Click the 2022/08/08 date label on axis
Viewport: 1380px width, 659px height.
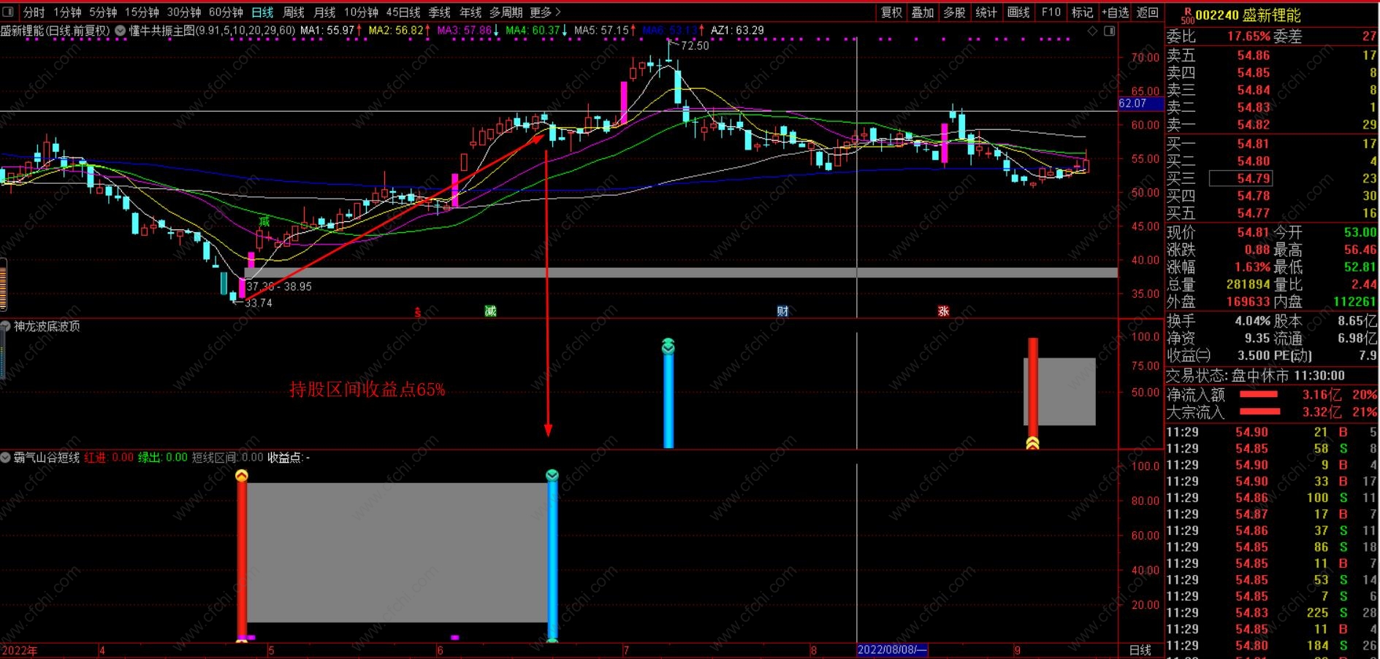(x=892, y=650)
